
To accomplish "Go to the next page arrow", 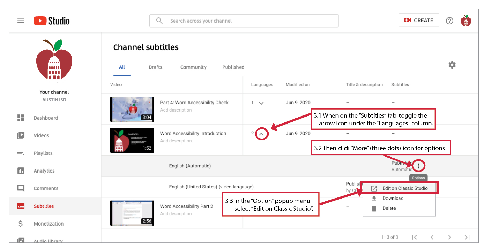I will pyautogui.click(x=450, y=237).
